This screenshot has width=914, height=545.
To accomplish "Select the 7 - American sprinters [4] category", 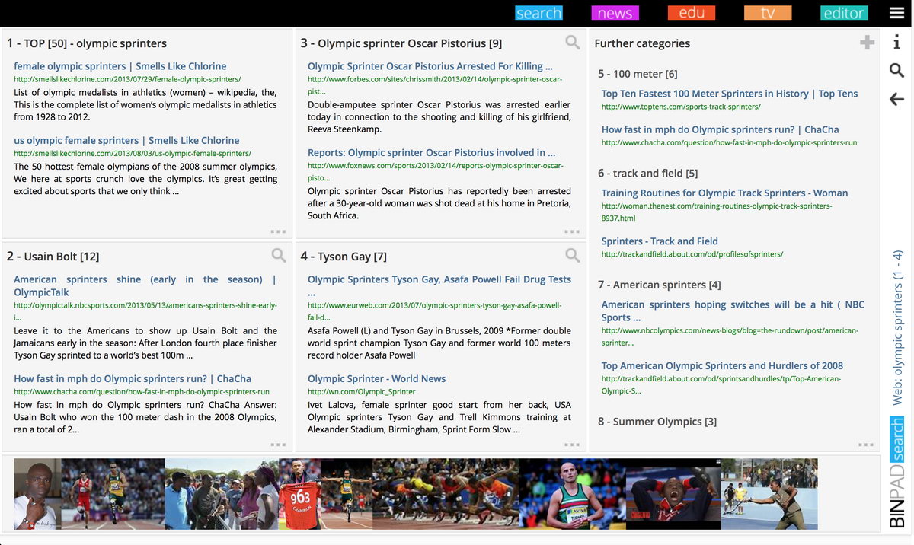I will 659,285.
